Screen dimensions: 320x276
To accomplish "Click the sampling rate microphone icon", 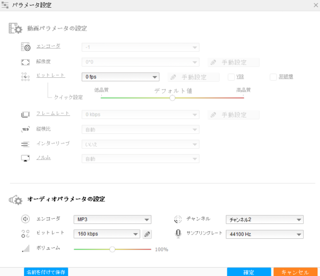I will point(178,234).
